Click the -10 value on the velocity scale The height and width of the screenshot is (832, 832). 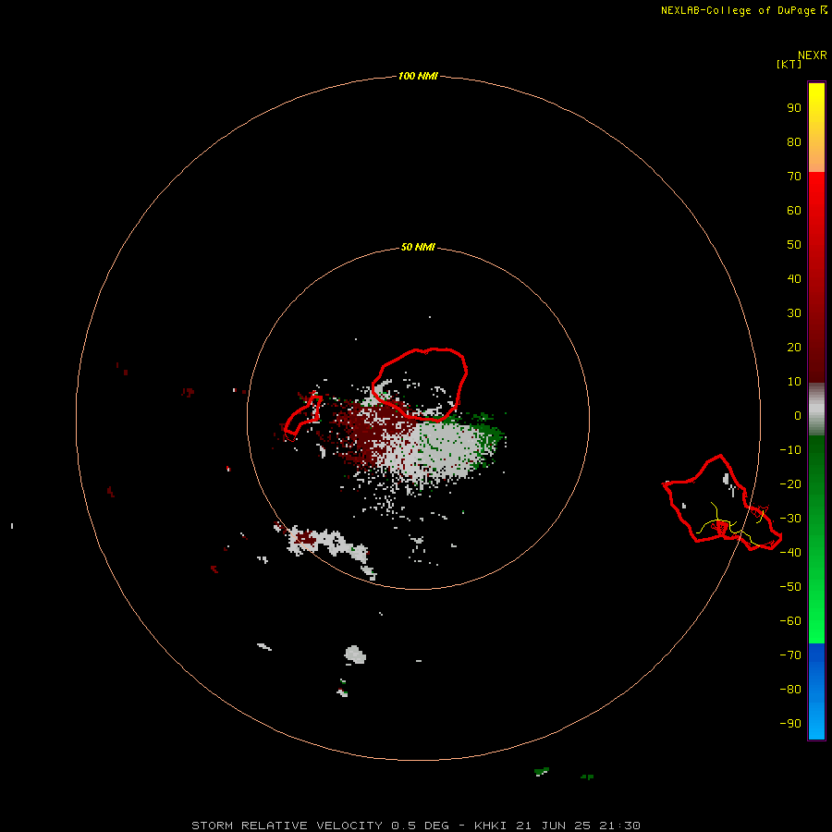point(790,450)
